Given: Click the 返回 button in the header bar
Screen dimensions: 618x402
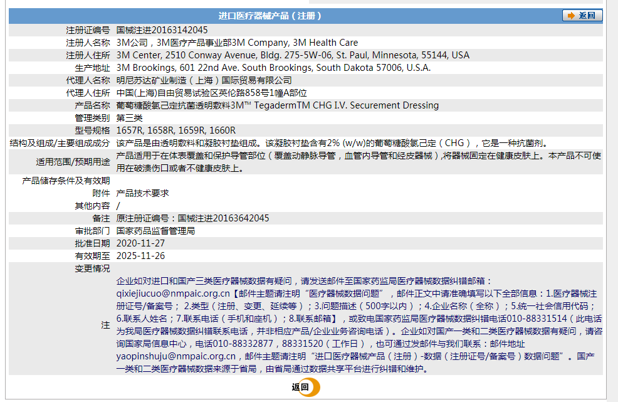Looking at the screenshot, I should pyautogui.click(x=582, y=16).
